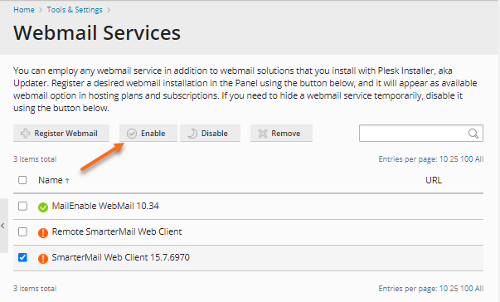Click the plus icon on Register Webmail

(x=25, y=134)
